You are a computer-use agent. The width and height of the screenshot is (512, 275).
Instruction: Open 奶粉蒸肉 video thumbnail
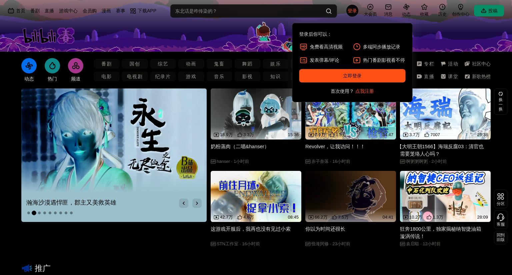256,114
